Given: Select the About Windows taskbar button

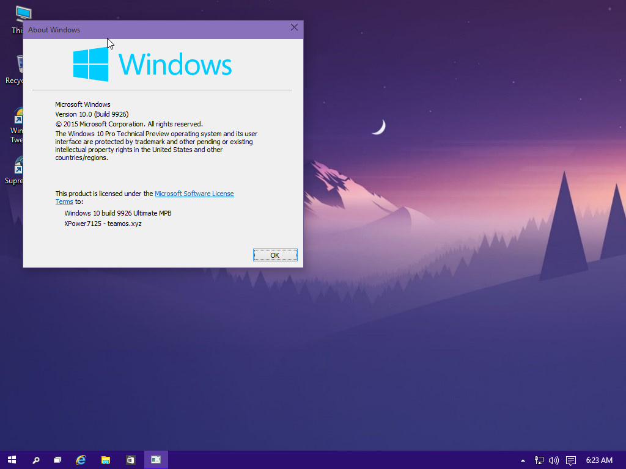Looking at the screenshot, I should pos(156,460).
